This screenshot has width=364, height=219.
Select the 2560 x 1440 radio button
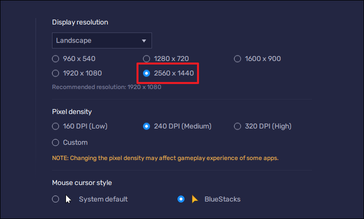(x=146, y=73)
